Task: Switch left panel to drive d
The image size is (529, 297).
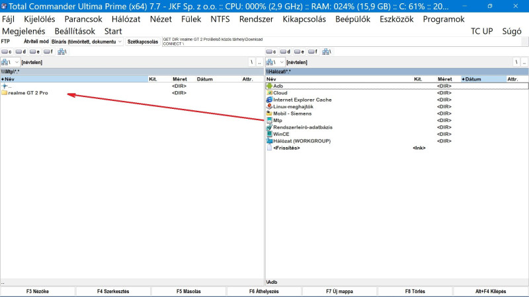Action: tap(21, 51)
